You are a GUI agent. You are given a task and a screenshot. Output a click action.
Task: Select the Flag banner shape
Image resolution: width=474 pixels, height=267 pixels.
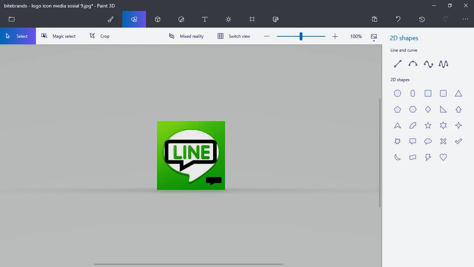coord(413,157)
